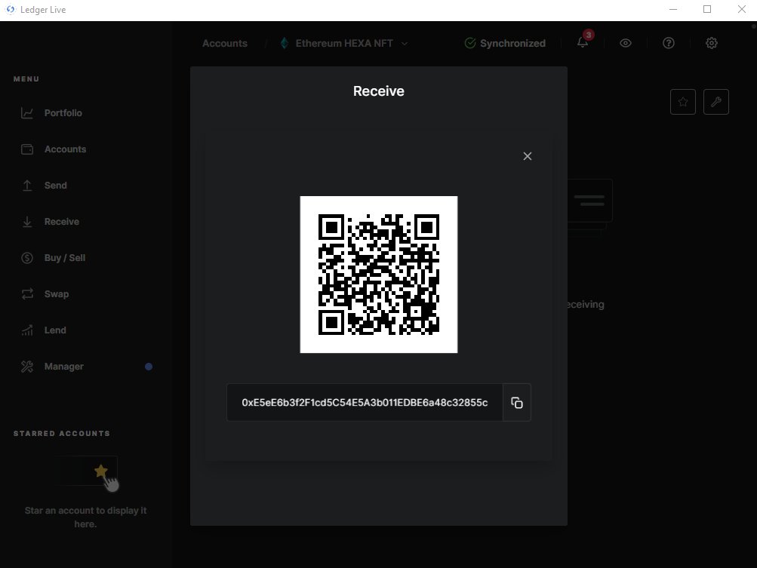Open account settings with the wrench button

tap(716, 102)
